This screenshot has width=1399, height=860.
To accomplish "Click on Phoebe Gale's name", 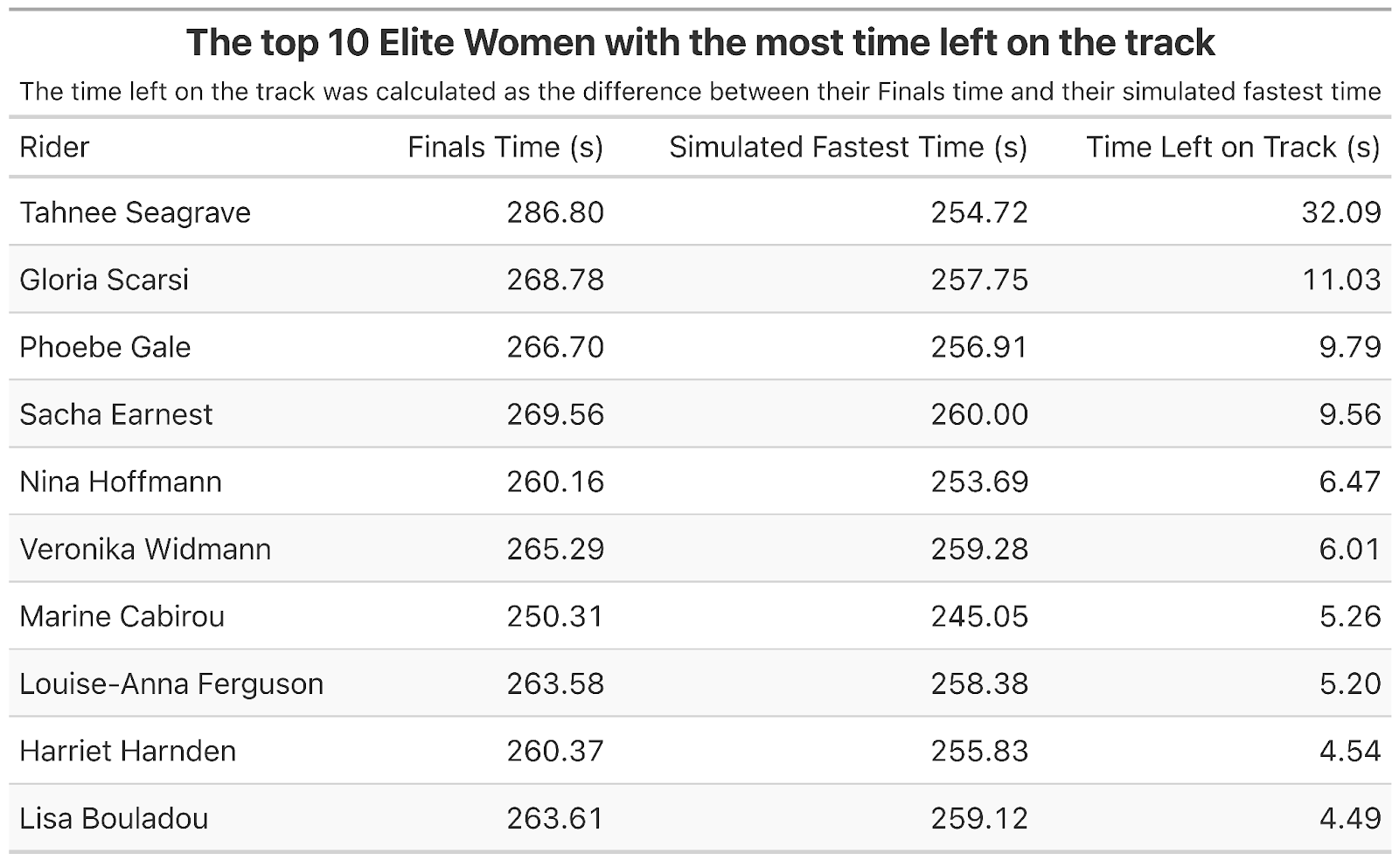I will tap(105, 347).
